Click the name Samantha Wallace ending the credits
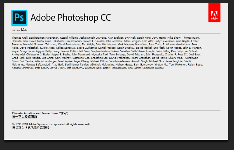234x150 pixels. coord(153,68)
